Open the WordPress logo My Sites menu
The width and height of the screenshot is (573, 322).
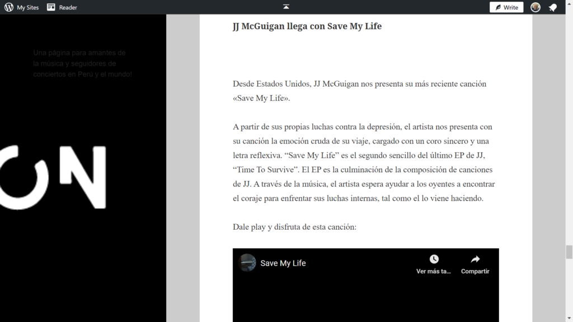click(9, 7)
